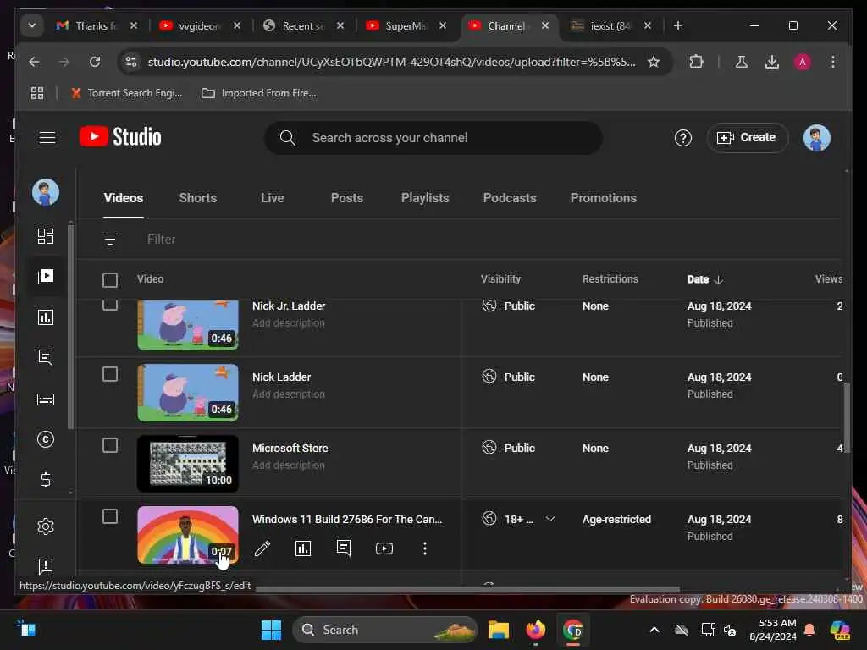Open the Dashboard sidebar icon

(x=46, y=236)
